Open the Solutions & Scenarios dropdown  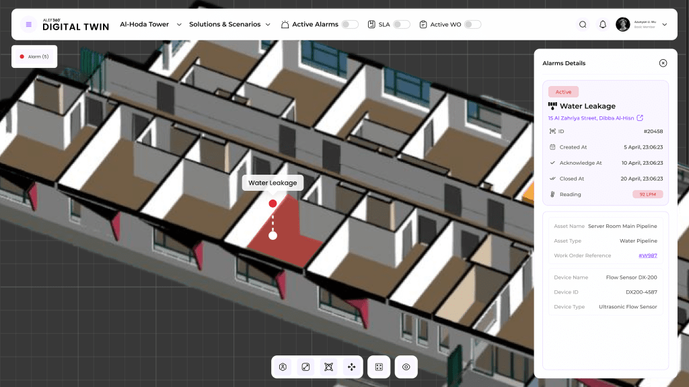[268, 24]
